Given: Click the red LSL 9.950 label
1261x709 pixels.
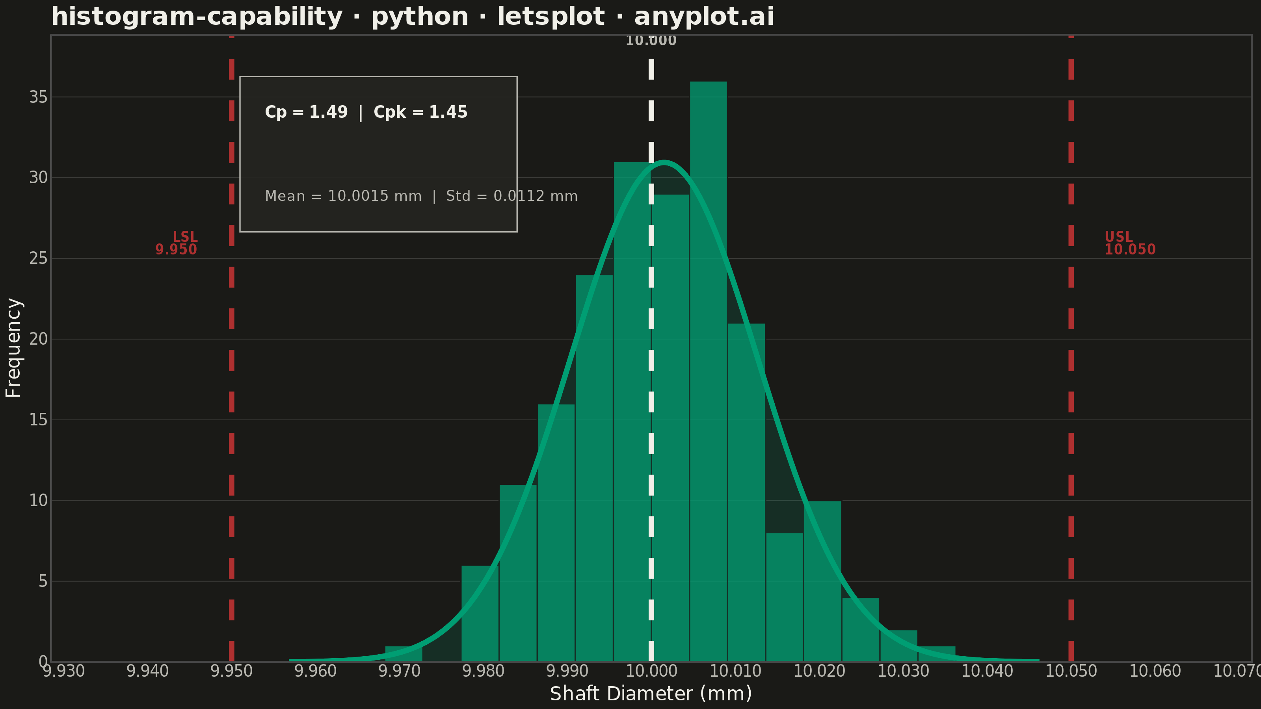Looking at the screenshot, I should (x=176, y=243).
